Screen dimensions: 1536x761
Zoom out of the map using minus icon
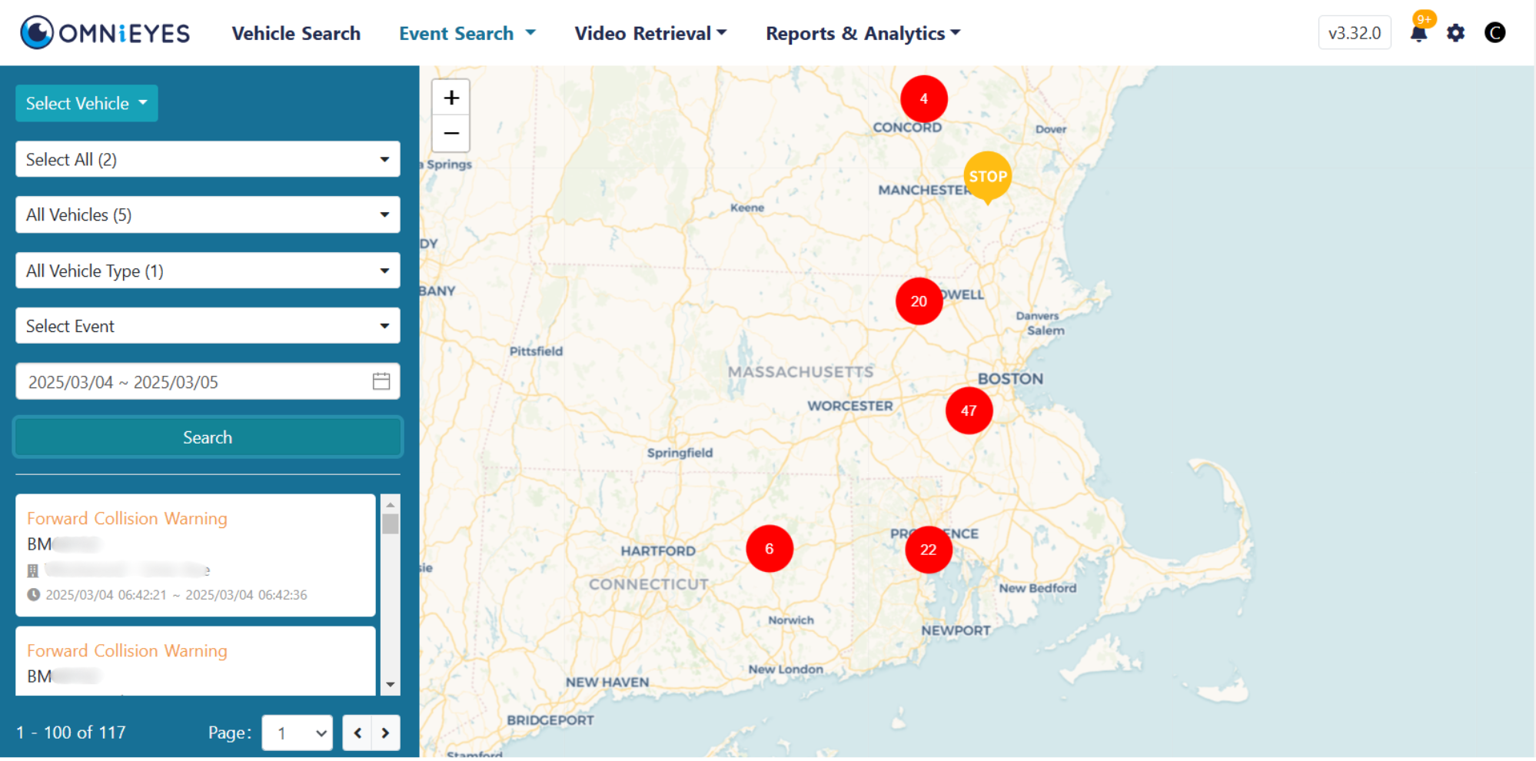pyautogui.click(x=451, y=133)
